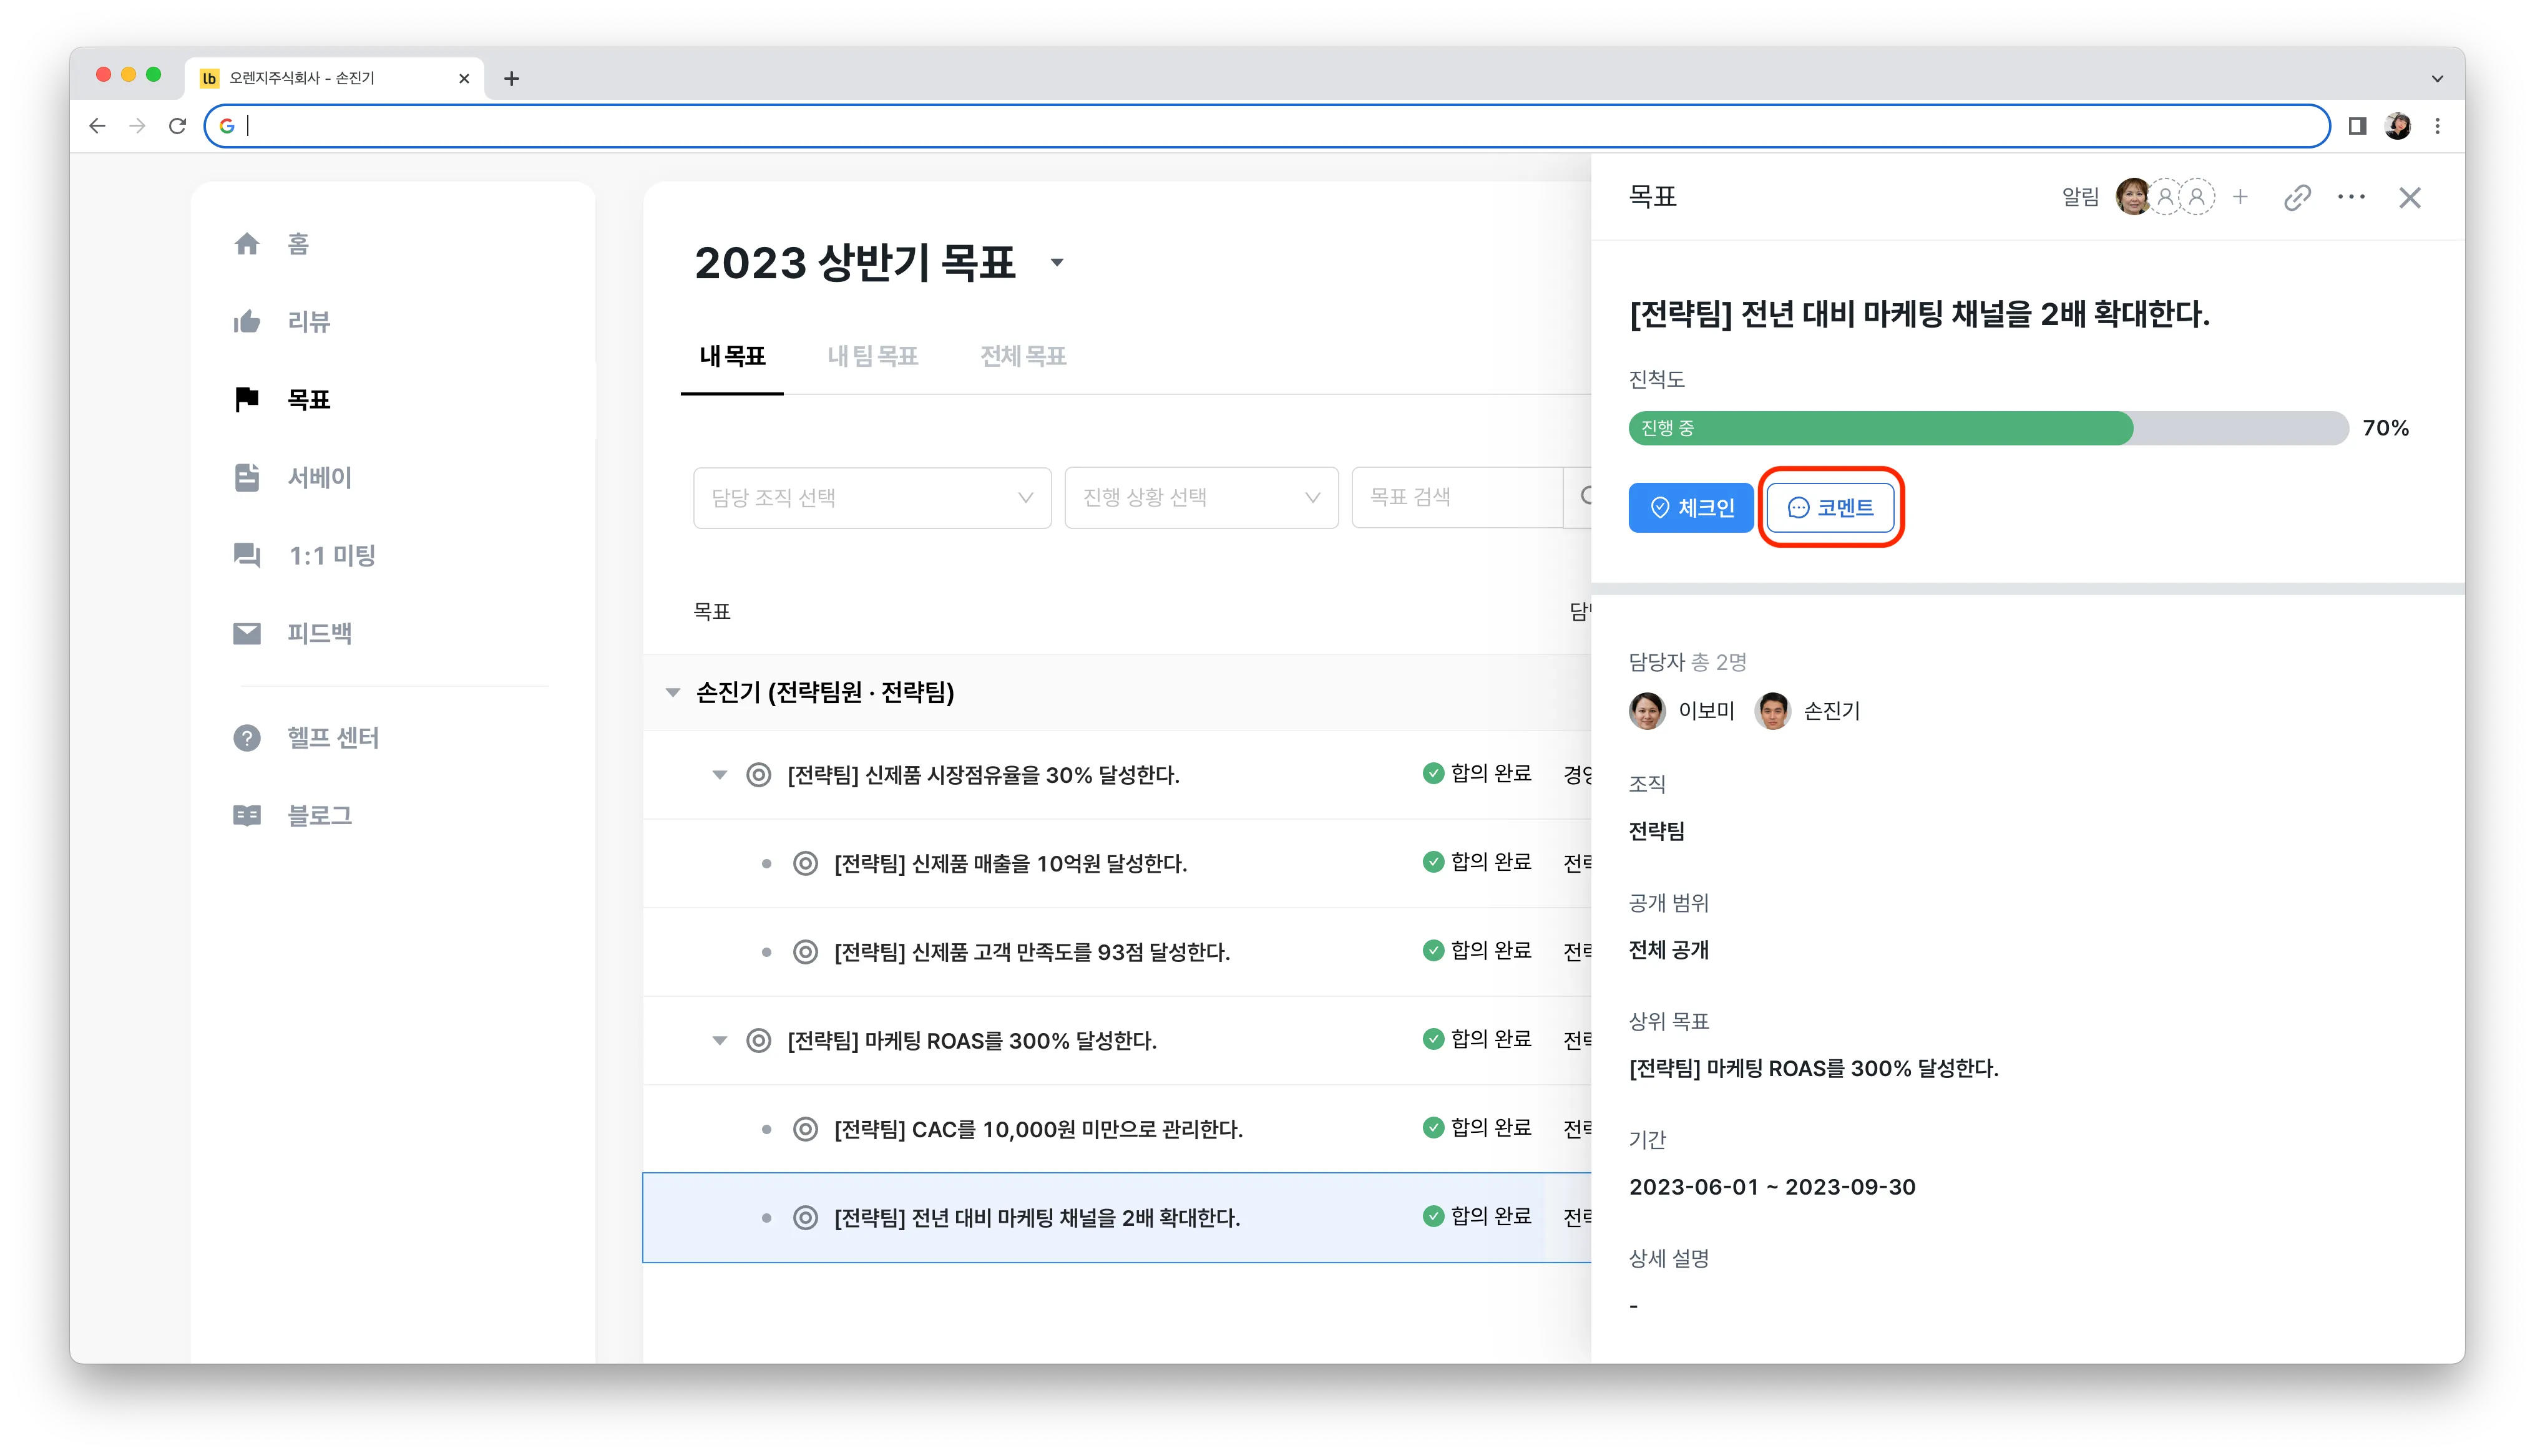The width and height of the screenshot is (2535, 1456).
Task: Open the 진행 상황 선택 dropdown
Action: click(1201, 497)
